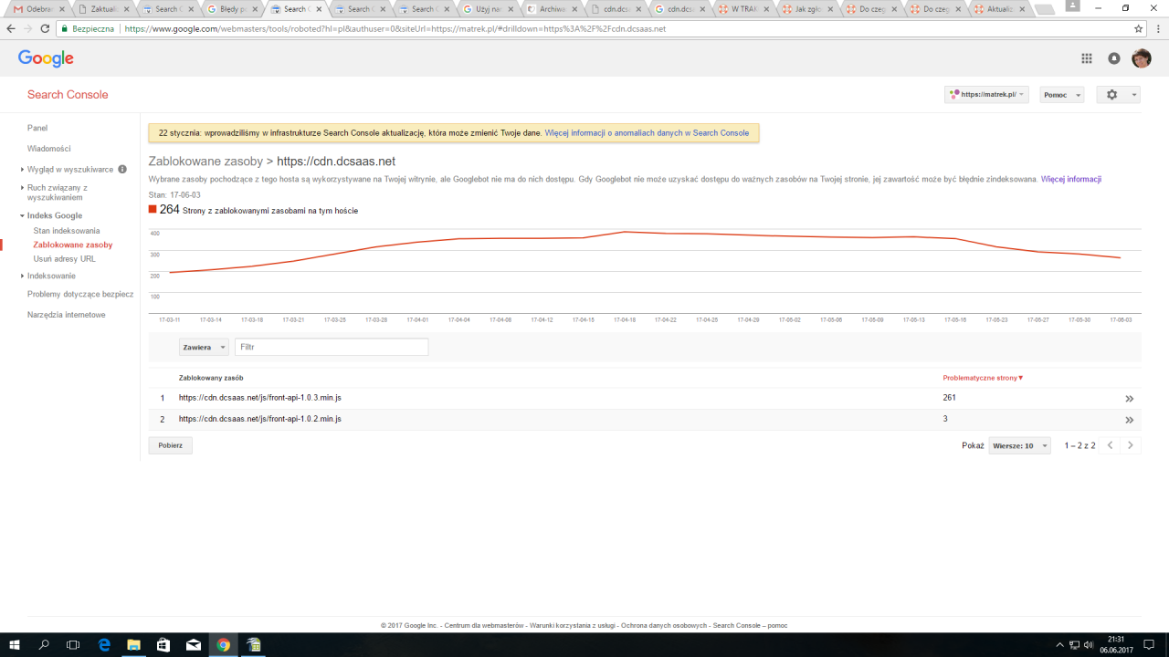Open Windows search from the taskbar
The image size is (1169, 657).
coord(44,644)
